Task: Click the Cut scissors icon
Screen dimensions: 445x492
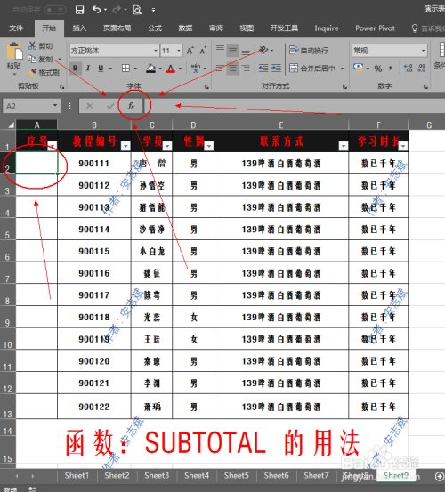Action: pyautogui.click(x=32, y=45)
